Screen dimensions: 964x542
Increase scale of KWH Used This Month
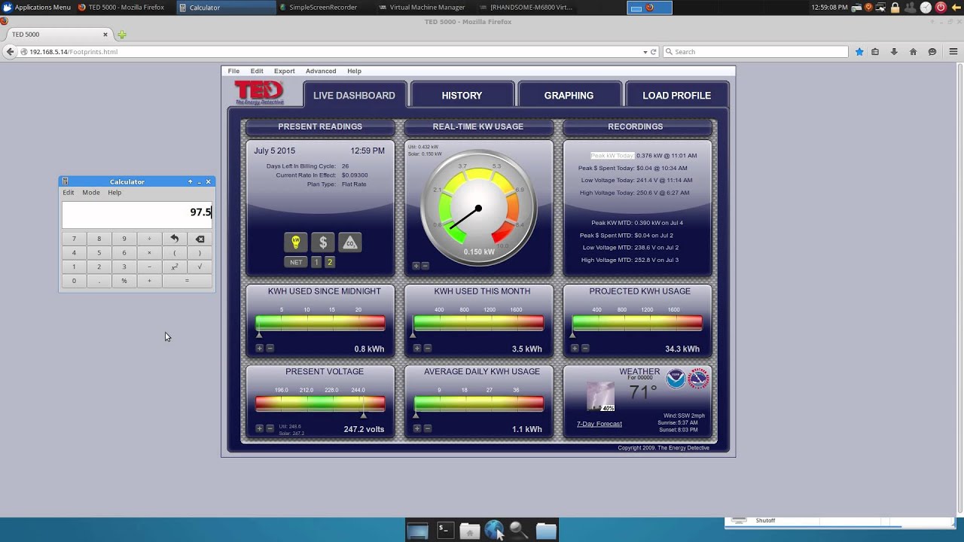pos(416,348)
